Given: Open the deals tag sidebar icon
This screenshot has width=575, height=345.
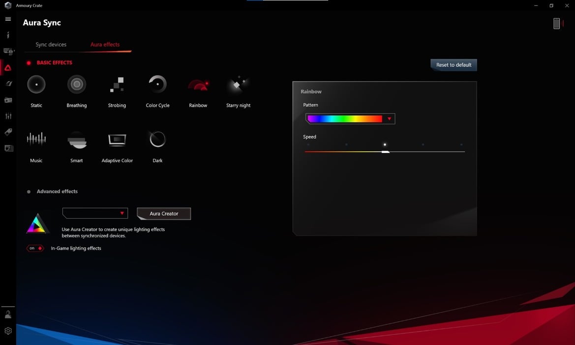Looking at the screenshot, I should (x=8, y=132).
